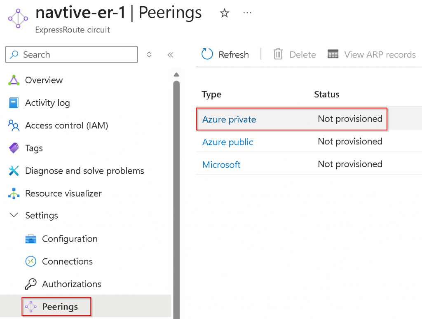Open Tags in the sidebar
The height and width of the screenshot is (319, 422).
pos(34,148)
